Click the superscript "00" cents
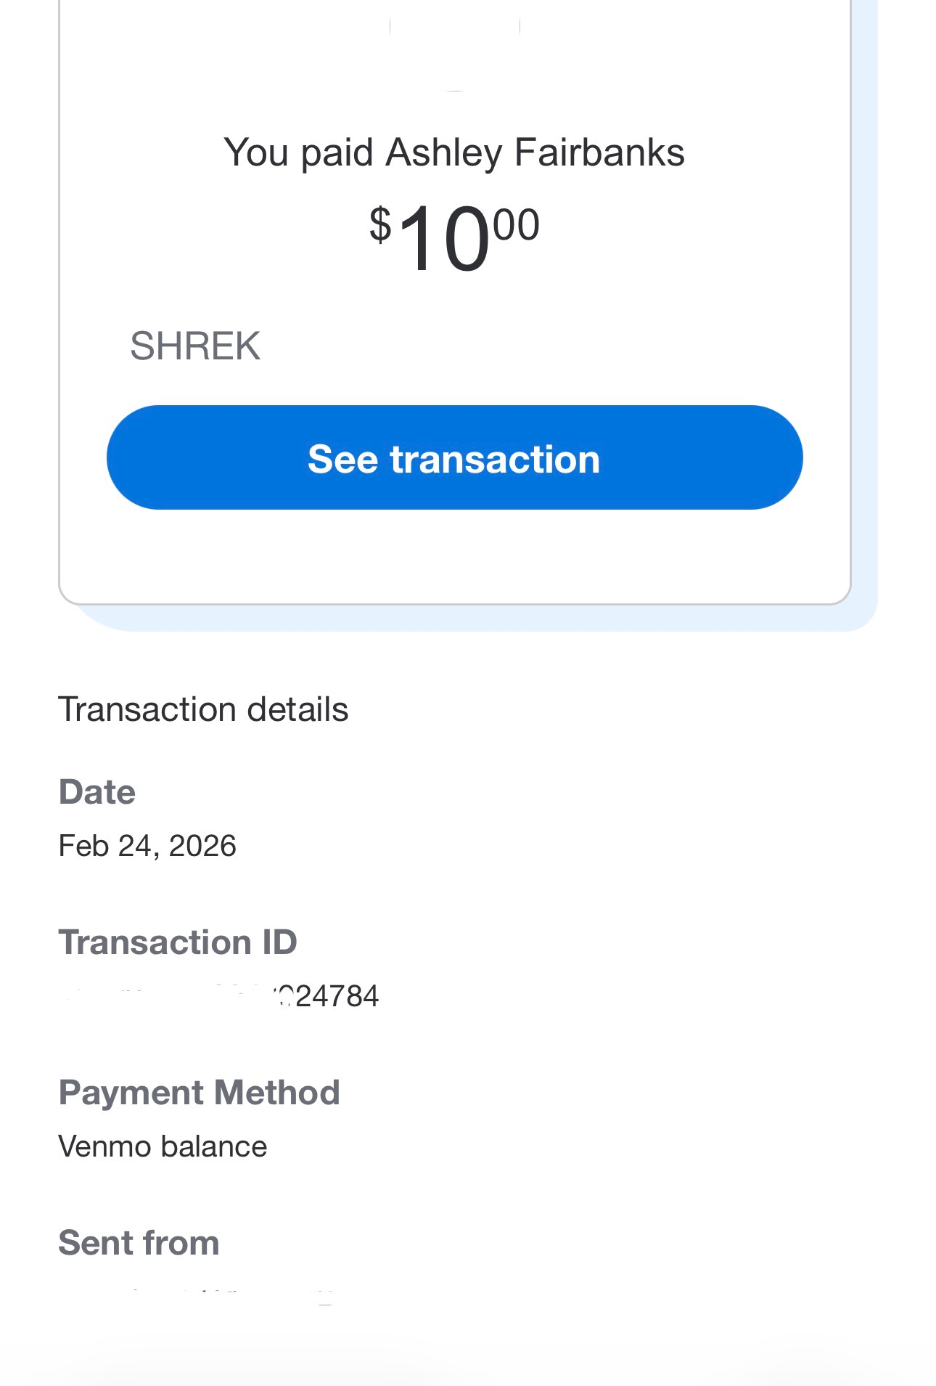The width and height of the screenshot is (936, 1386). coord(516,224)
